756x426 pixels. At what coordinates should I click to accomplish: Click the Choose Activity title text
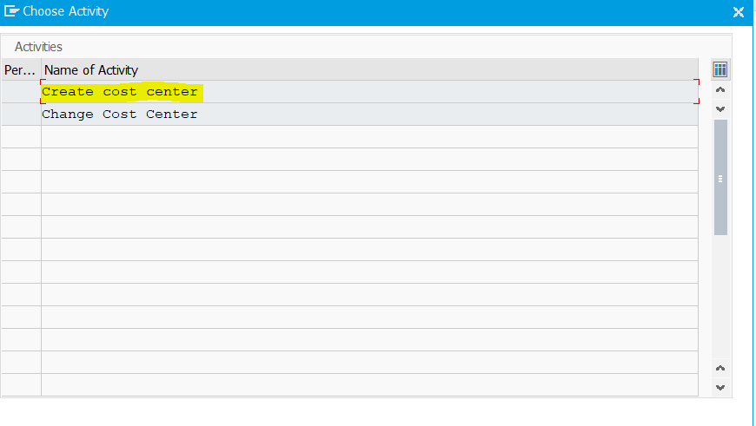tap(65, 11)
